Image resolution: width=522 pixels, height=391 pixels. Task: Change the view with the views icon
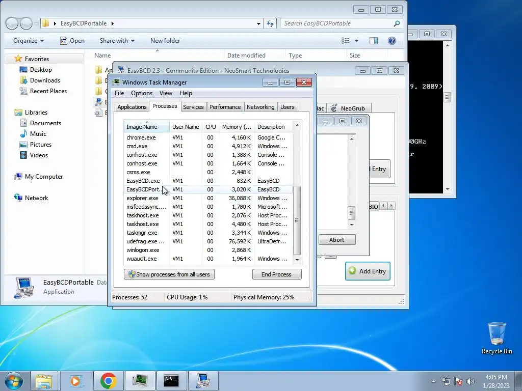tap(346, 41)
